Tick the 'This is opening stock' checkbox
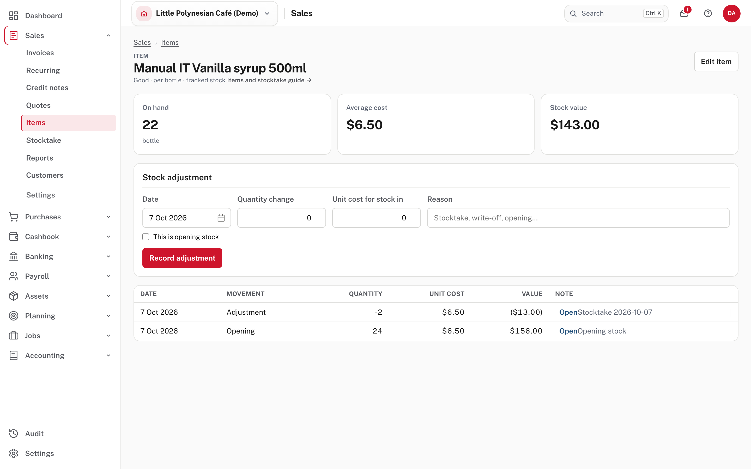751x469 pixels. [x=146, y=237]
